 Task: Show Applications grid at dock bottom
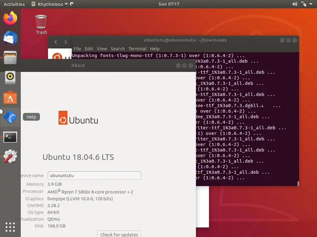10,227
